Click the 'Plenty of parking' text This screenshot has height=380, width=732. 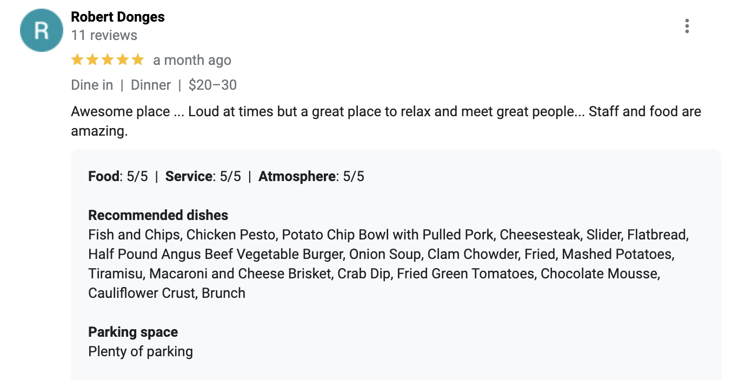[x=141, y=351]
